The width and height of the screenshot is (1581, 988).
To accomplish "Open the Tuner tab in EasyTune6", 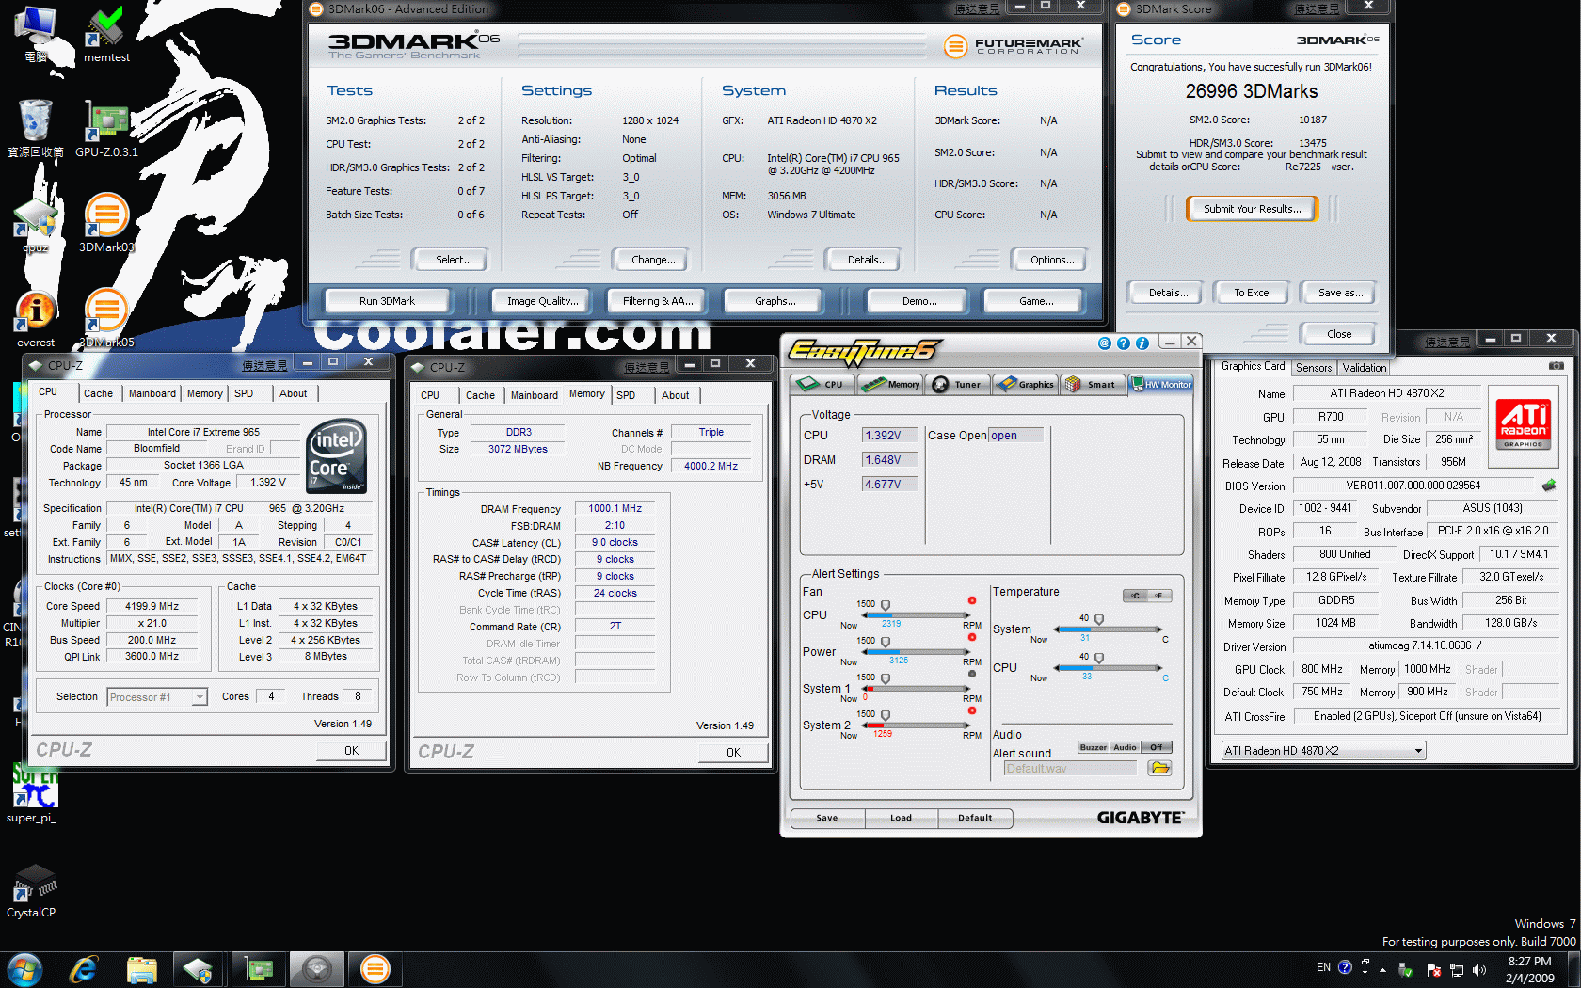I will click(x=957, y=384).
